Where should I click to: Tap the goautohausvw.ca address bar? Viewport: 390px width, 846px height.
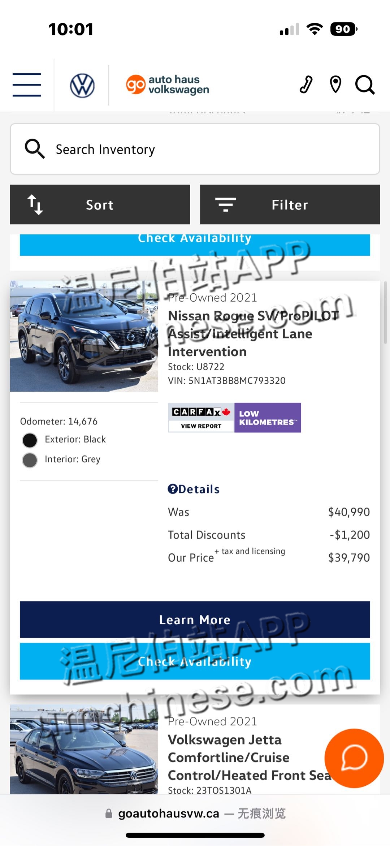click(x=195, y=813)
